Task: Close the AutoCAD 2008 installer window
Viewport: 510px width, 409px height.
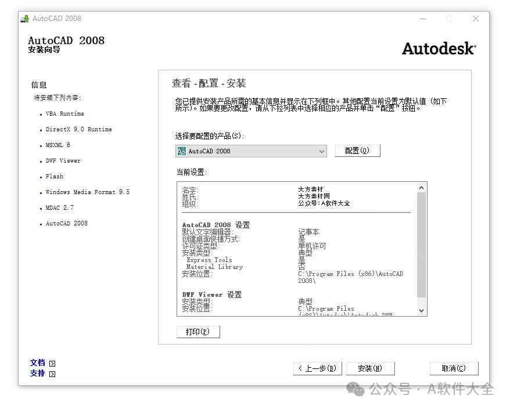Action: [x=476, y=19]
